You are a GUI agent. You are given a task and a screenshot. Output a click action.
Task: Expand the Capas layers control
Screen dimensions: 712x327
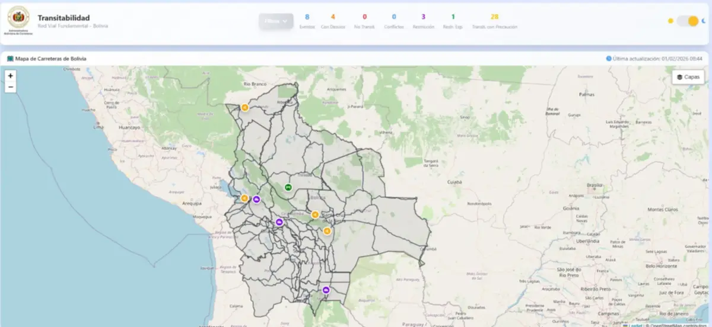pos(688,77)
